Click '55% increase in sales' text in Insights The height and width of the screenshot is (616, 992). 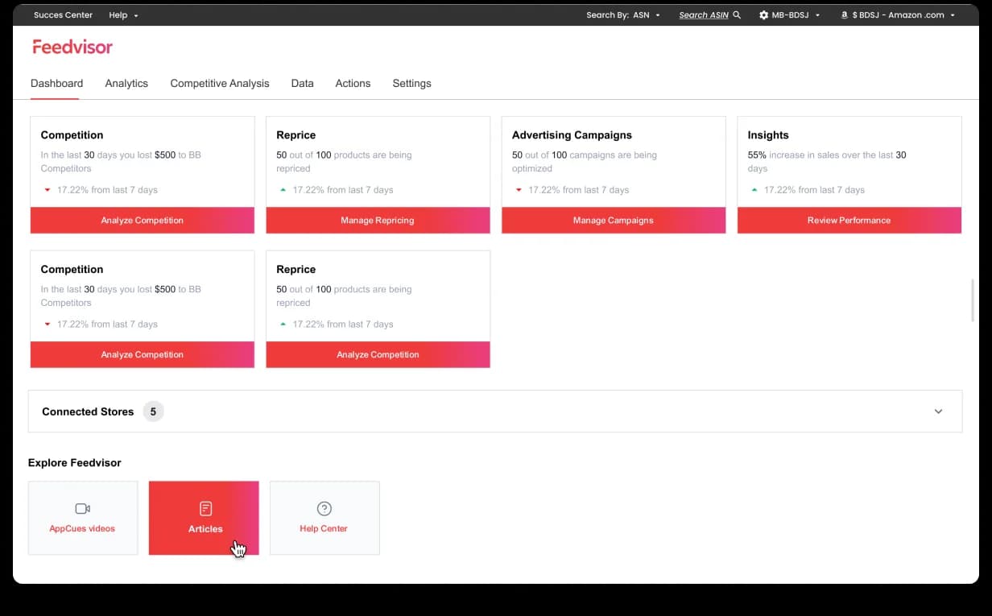[797, 155]
